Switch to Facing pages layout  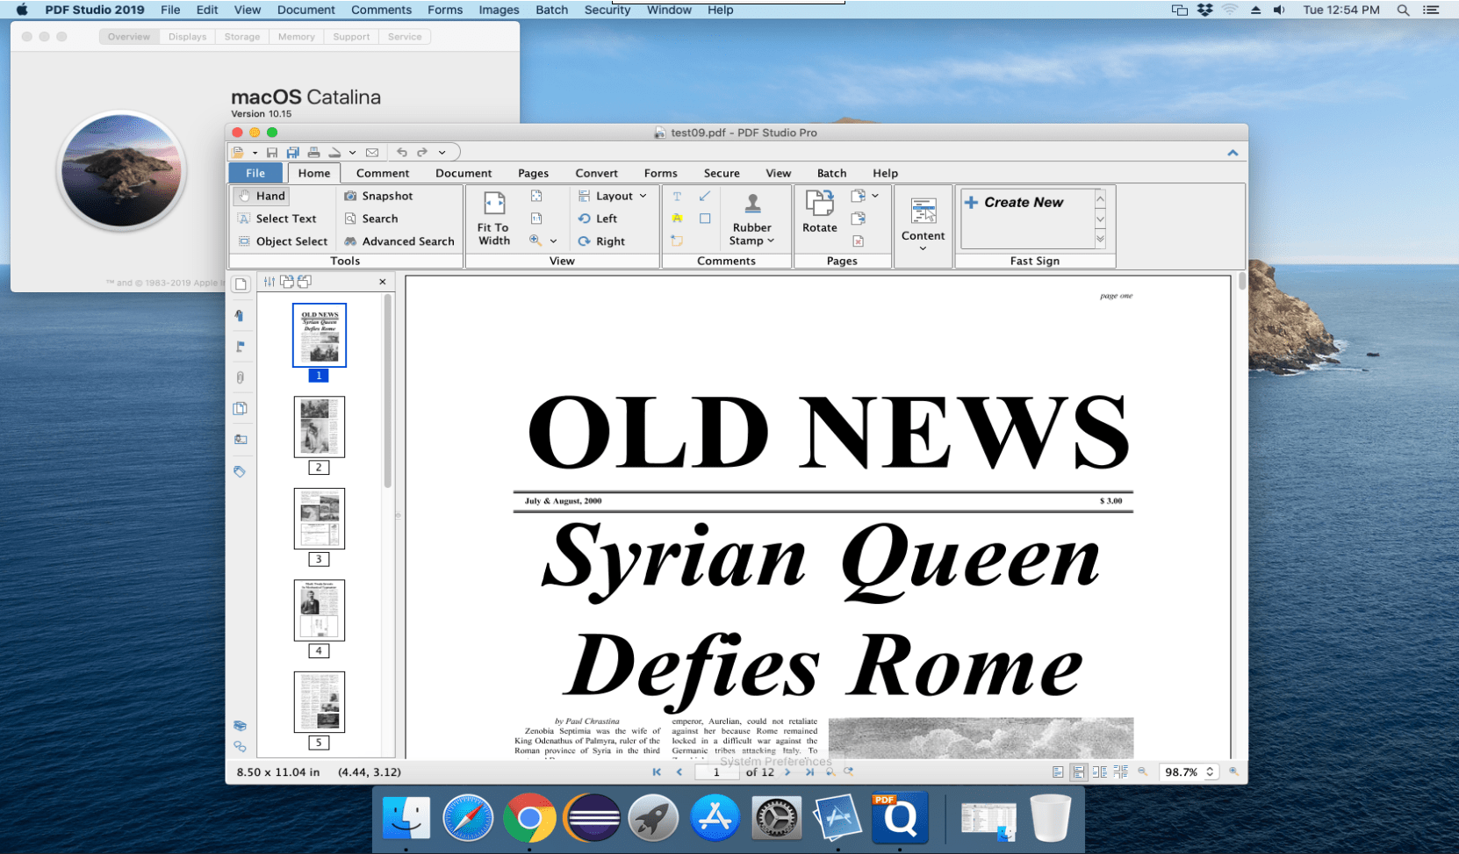[1099, 772]
